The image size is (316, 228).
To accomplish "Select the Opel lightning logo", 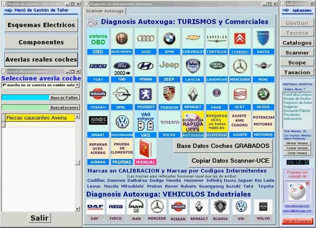I will coord(122,94).
